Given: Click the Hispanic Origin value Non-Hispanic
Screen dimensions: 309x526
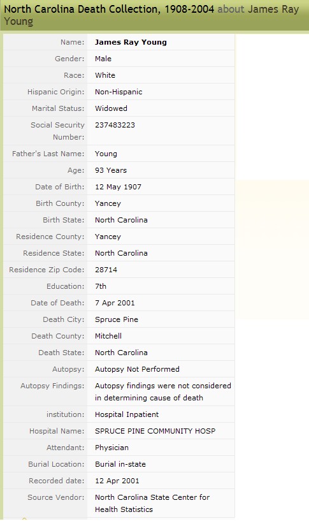Looking at the screenshot, I should click(x=119, y=92).
